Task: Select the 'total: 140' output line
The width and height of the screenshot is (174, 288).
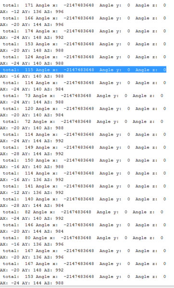Action: [85, 199]
